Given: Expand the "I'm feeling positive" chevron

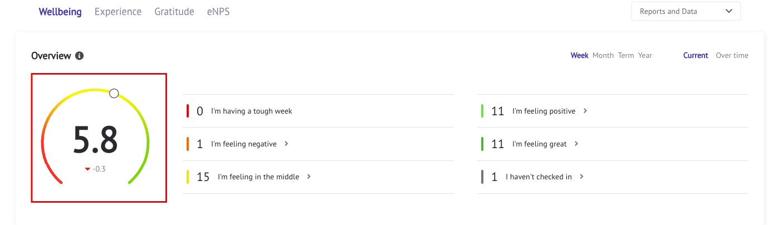Looking at the screenshot, I should 585,111.
